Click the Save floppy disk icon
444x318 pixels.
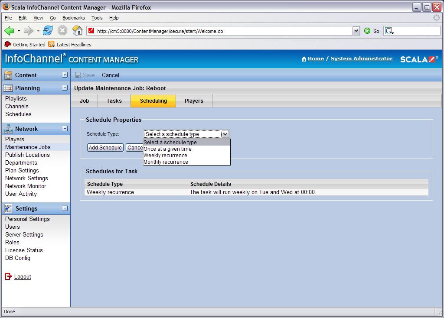click(x=78, y=75)
